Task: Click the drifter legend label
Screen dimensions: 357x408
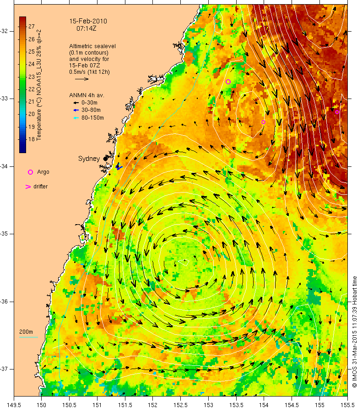Action: [x=41, y=187]
